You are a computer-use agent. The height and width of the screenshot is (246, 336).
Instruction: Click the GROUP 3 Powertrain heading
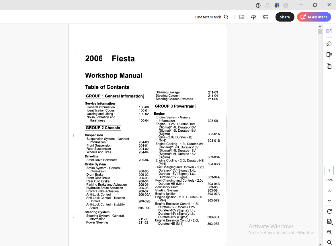coord(175,106)
